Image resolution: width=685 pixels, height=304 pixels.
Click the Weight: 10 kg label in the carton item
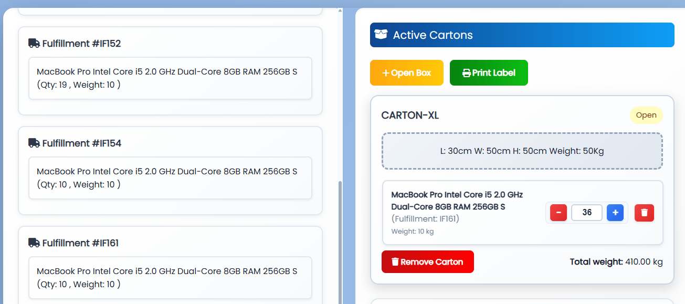[413, 232]
